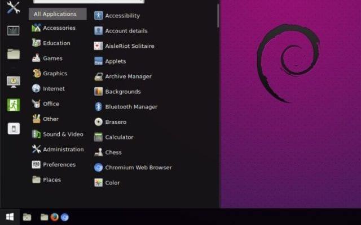Viewport: 361px width, 225px height.
Task: Launch Bluetooth Manager
Action: (126, 107)
